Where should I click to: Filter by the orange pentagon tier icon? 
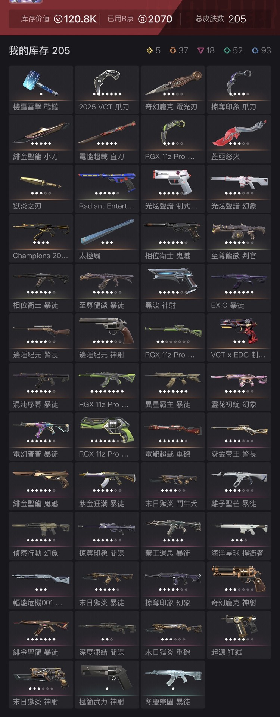(172, 50)
